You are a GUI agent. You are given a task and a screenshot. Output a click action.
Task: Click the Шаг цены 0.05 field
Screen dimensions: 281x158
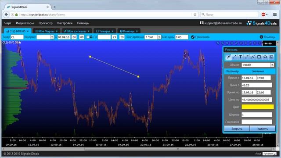[181, 37]
